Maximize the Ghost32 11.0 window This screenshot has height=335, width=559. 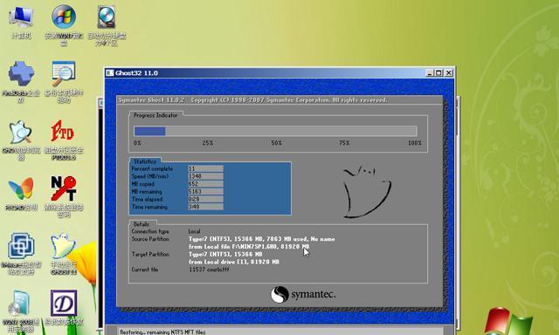click(438, 73)
